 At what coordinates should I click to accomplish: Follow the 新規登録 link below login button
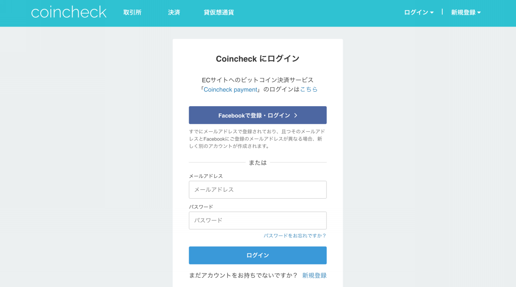tap(314, 275)
